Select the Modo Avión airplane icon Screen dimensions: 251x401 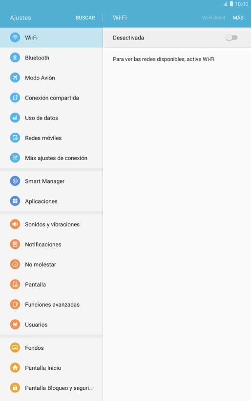(x=15, y=78)
